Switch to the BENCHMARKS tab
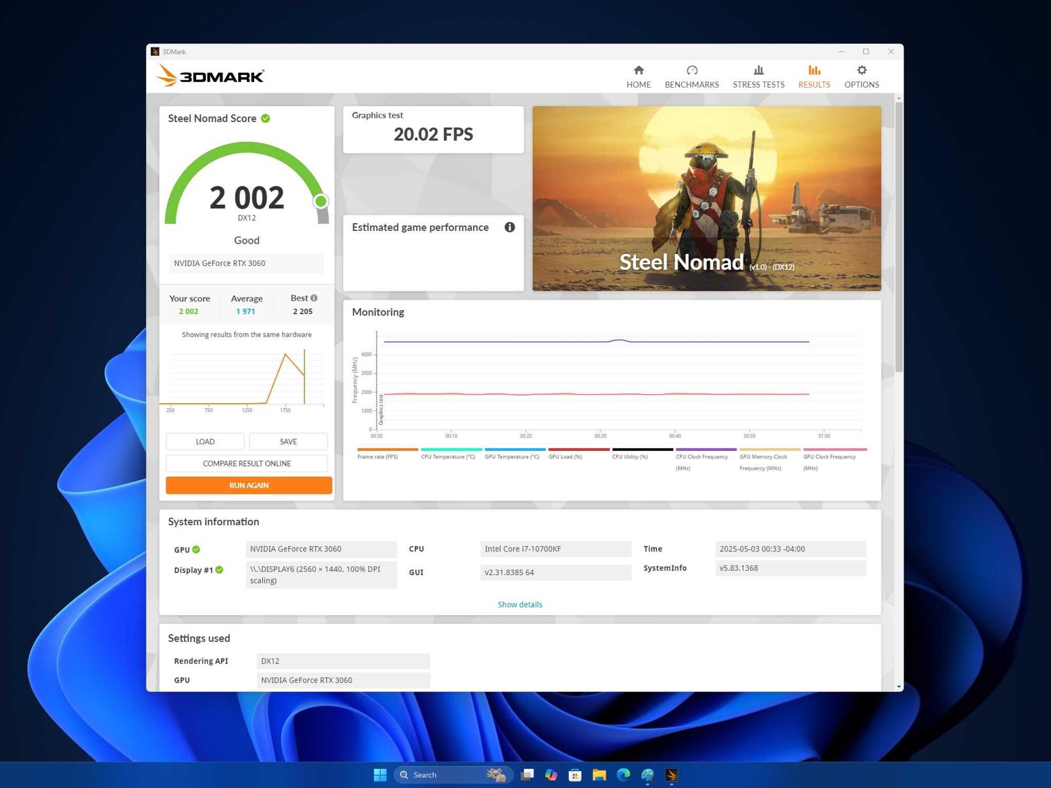The height and width of the screenshot is (788, 1051). (x=692, y=77)
